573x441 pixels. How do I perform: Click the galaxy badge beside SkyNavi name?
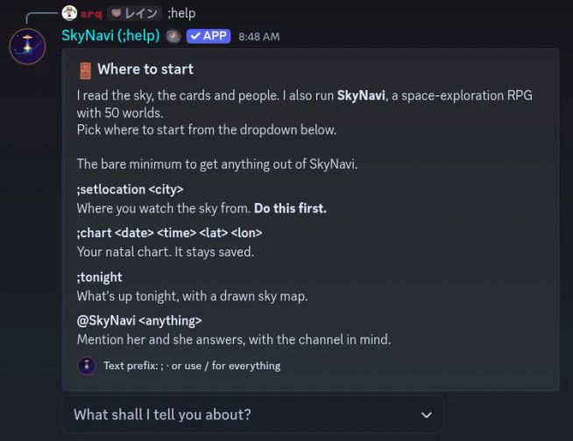[x=173, y=36]
